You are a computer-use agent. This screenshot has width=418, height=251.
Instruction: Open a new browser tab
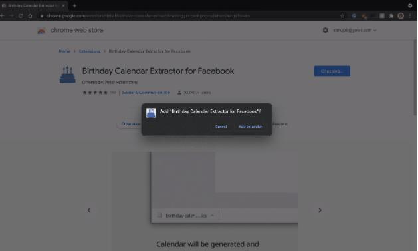[x=74, y=5]
